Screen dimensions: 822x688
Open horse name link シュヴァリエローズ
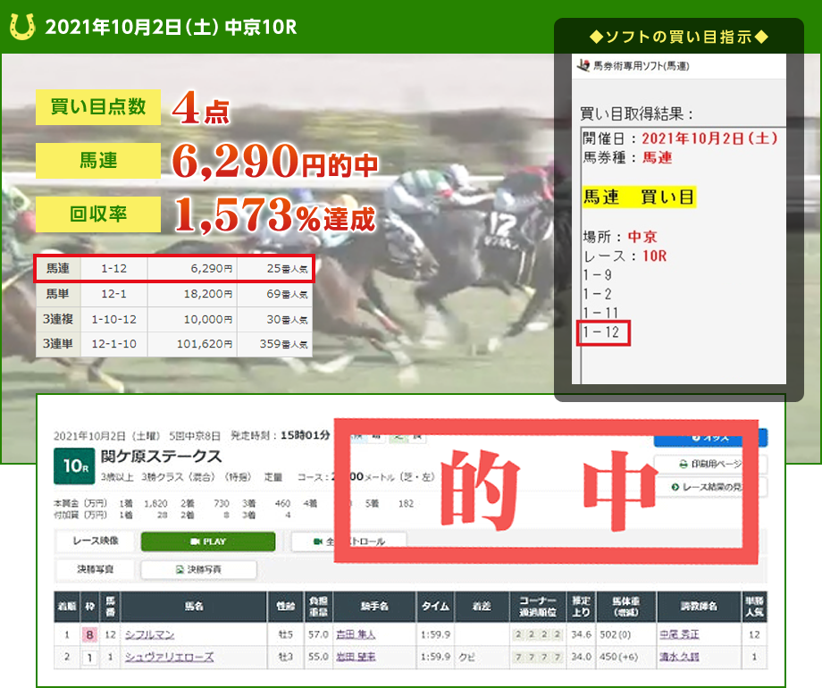coord(169,657)
